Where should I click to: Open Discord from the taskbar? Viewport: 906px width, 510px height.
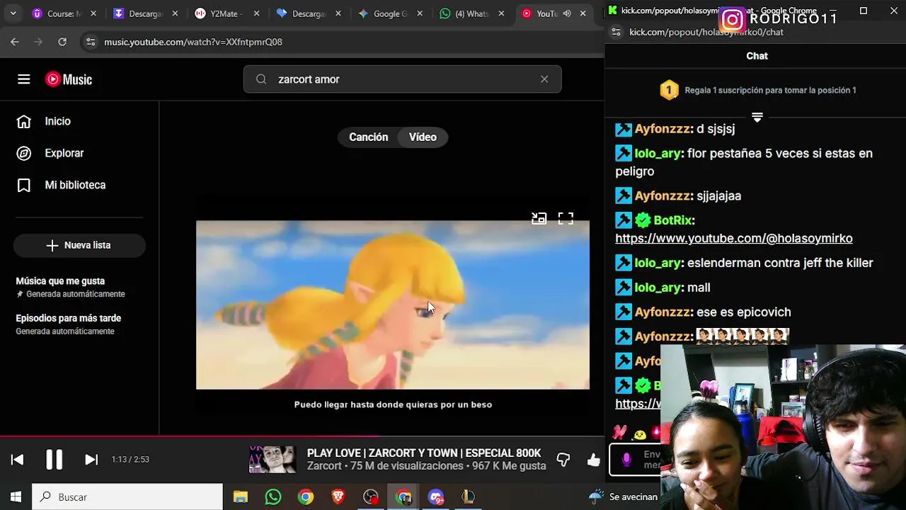click(436, 497)
